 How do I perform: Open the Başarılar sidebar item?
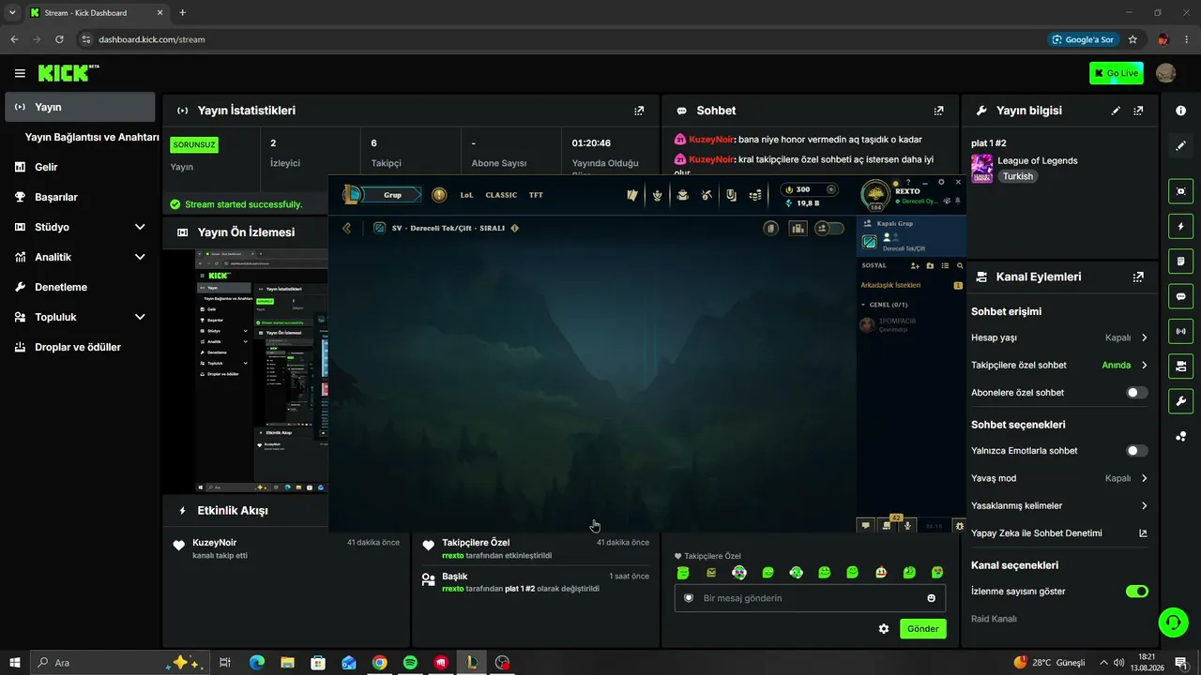coord(80,197)
